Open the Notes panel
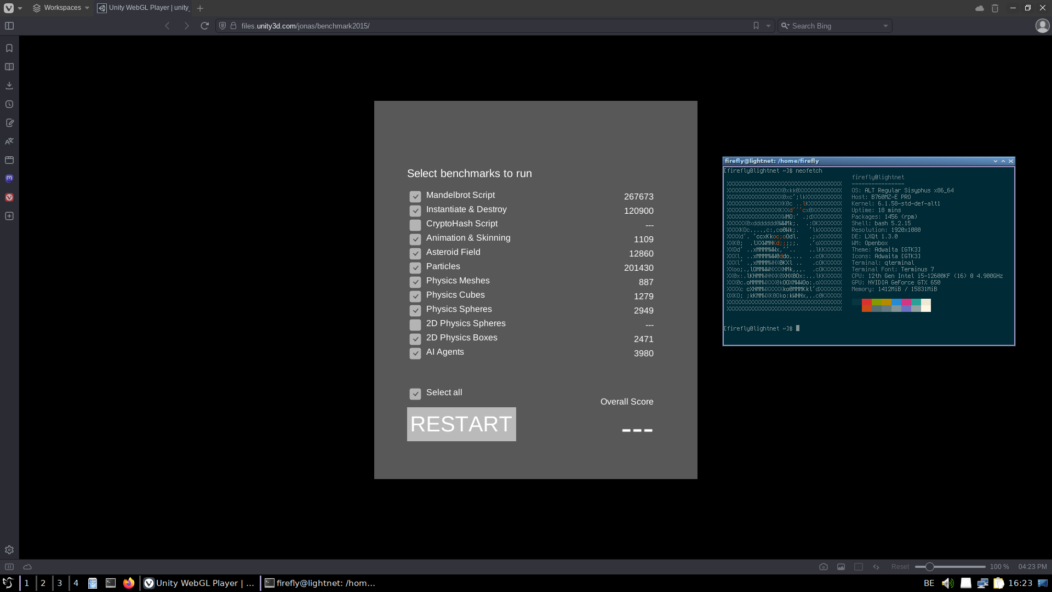1052x592 pixels. tap(9, 123)
